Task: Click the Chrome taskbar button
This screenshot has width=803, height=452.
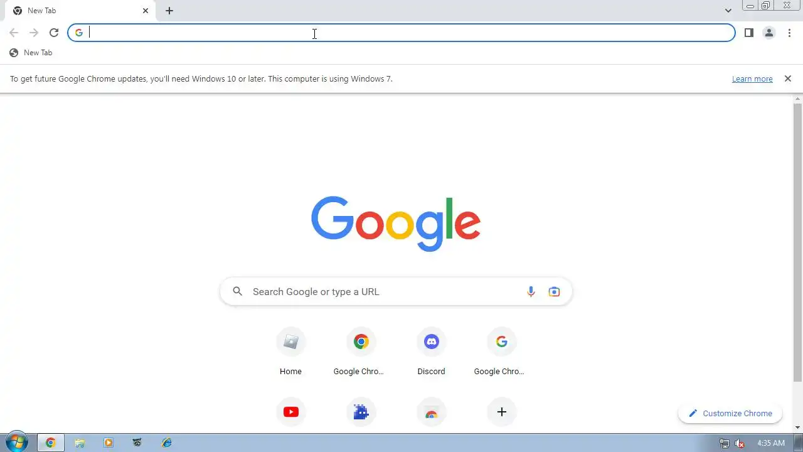Action: pyautogui.click(x=51, y=443)
